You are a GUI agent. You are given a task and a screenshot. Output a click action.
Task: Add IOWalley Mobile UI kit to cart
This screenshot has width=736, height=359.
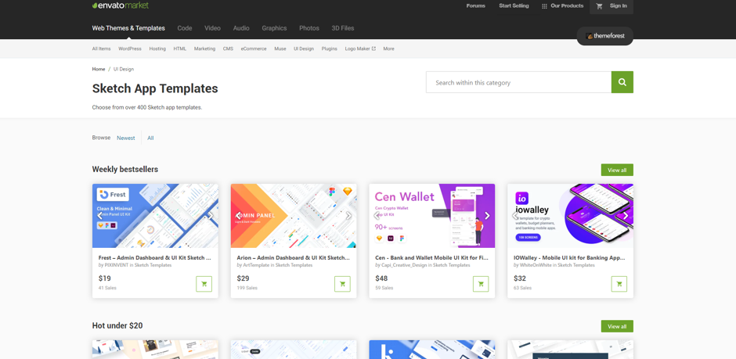tap(619, 284)
